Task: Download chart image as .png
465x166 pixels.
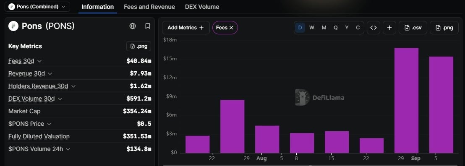Action: pos(444,28)
